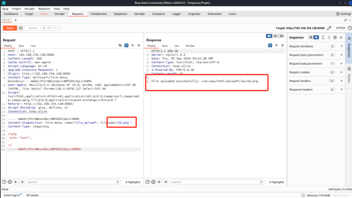Switch to the Sequencer tab
Viewport: 352px width, 198px height.
[x=120, y=14]
